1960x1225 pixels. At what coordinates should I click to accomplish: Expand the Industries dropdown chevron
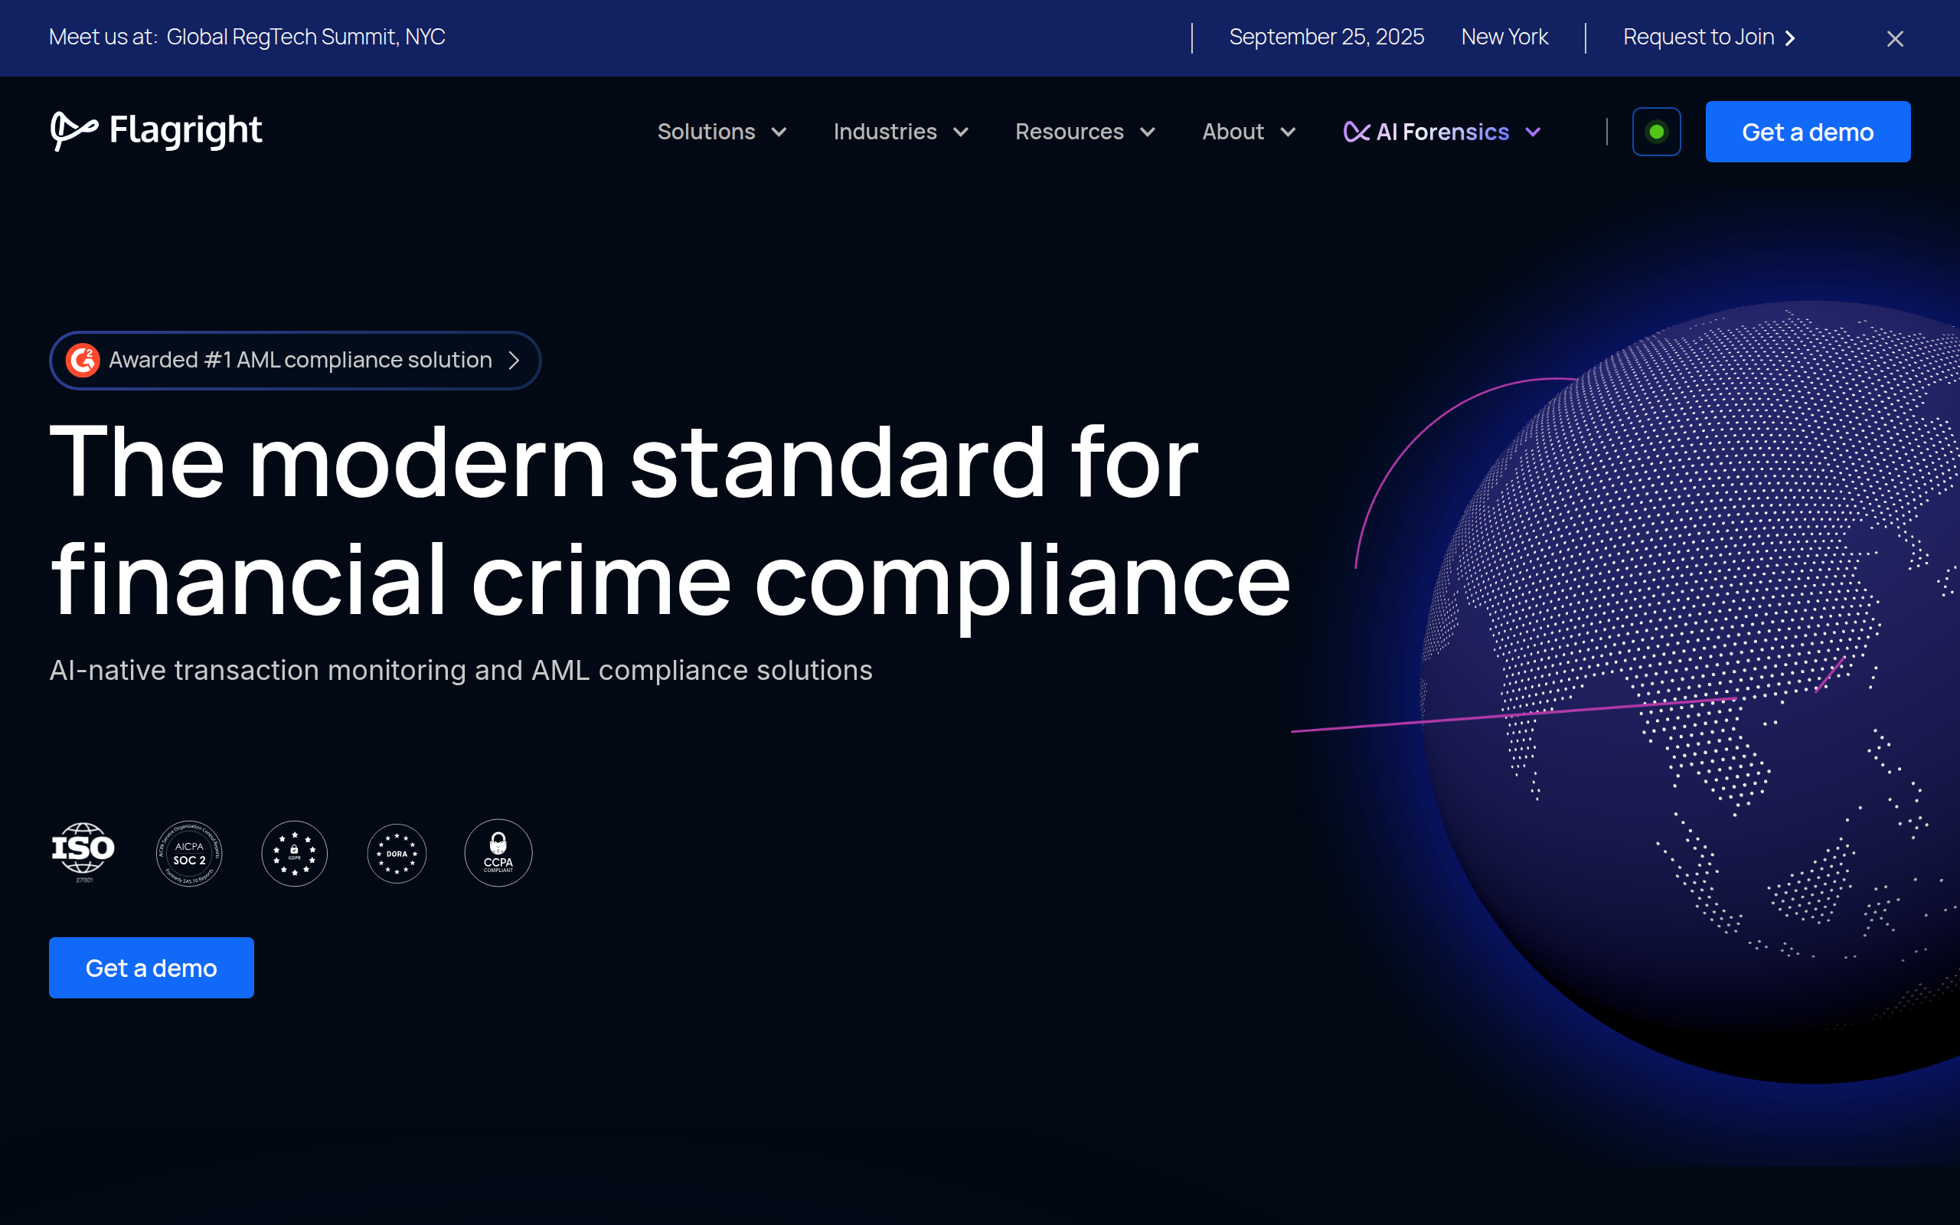click(962, 132)
